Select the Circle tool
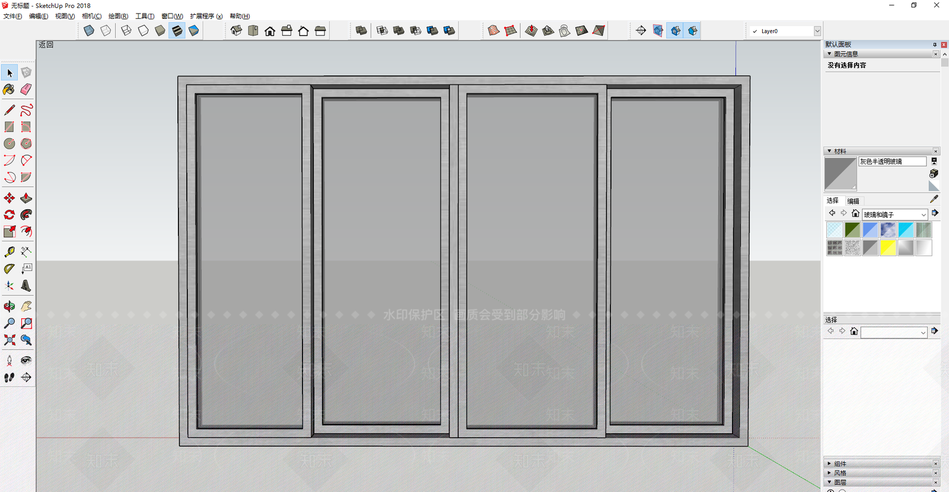The width and height of the screenshot is (949, 492). [x=9, y=143]
